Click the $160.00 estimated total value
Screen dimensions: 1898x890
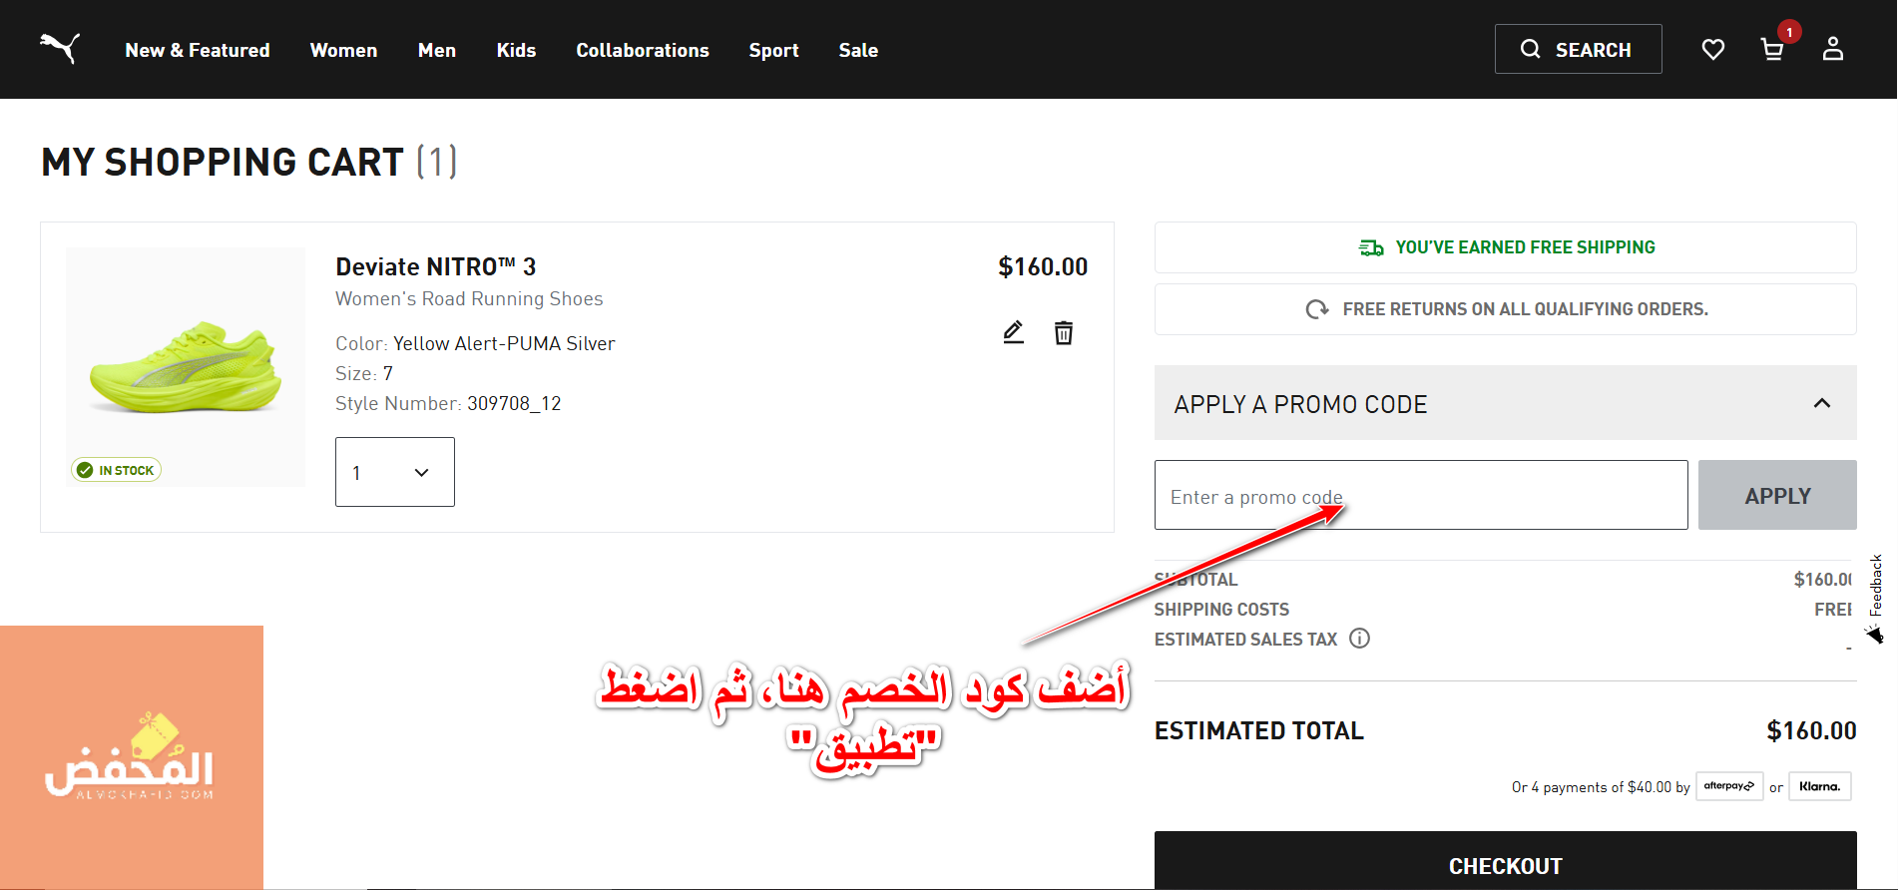point(1811,730)
